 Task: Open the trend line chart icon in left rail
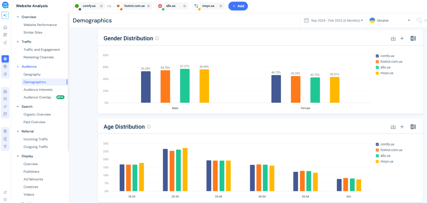click(5, 42)
